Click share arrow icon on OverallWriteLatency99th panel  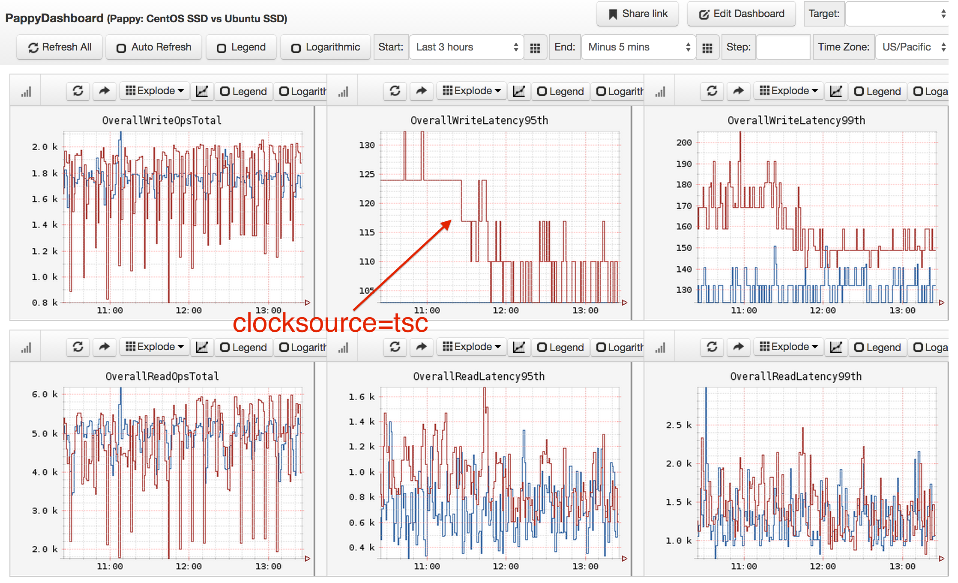pyautogui.click(x=738, y=91)
